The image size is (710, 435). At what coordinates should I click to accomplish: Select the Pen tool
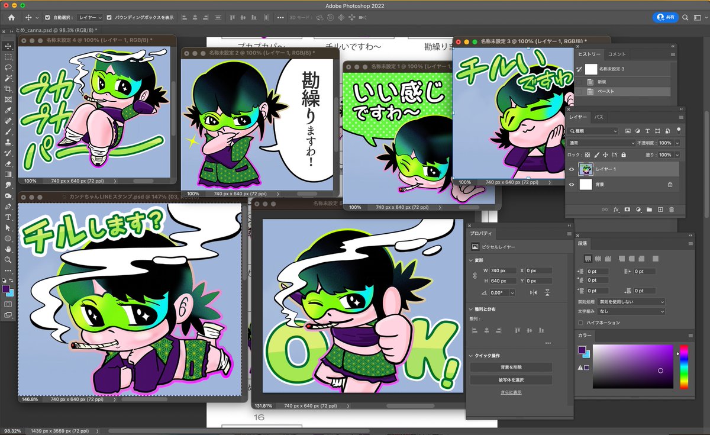pos(8,207)
